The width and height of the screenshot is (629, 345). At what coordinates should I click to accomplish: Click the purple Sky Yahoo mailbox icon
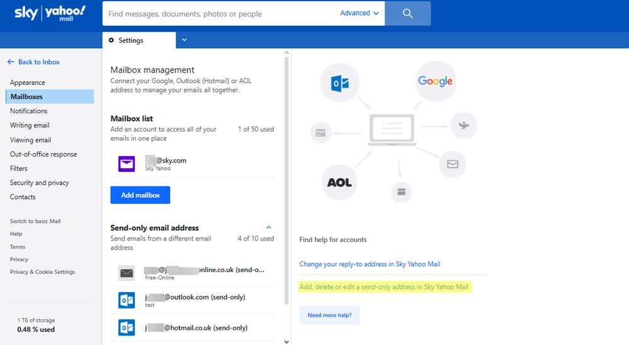click(127, 164)
